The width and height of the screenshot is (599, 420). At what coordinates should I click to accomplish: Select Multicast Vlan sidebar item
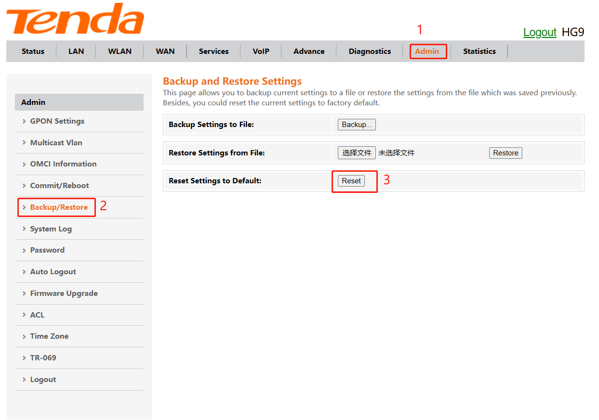pos(56,143)
